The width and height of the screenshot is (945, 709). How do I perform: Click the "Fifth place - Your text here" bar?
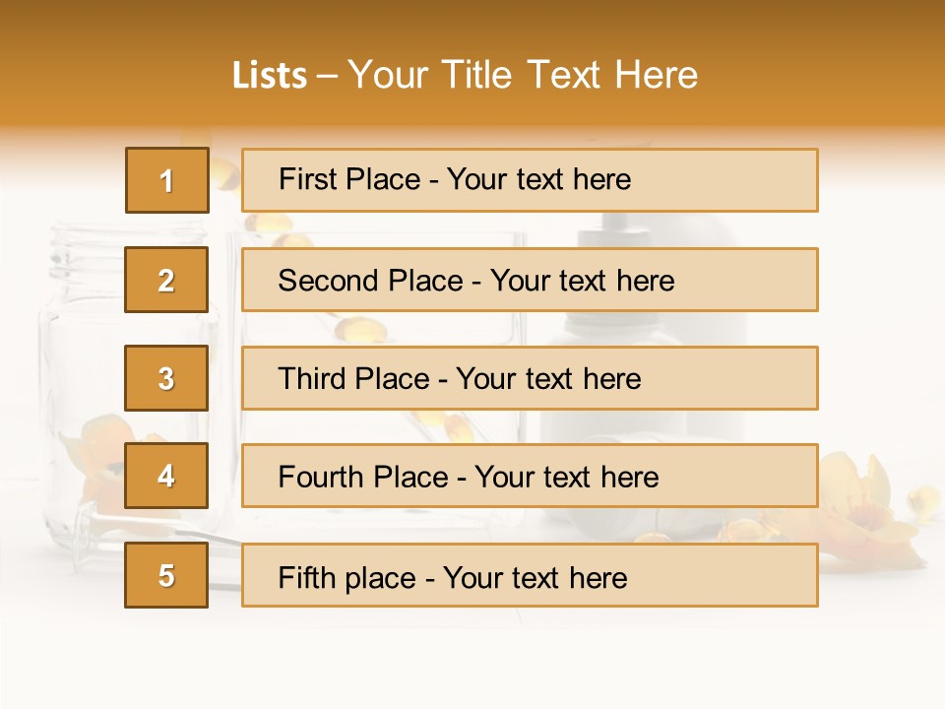530,575
